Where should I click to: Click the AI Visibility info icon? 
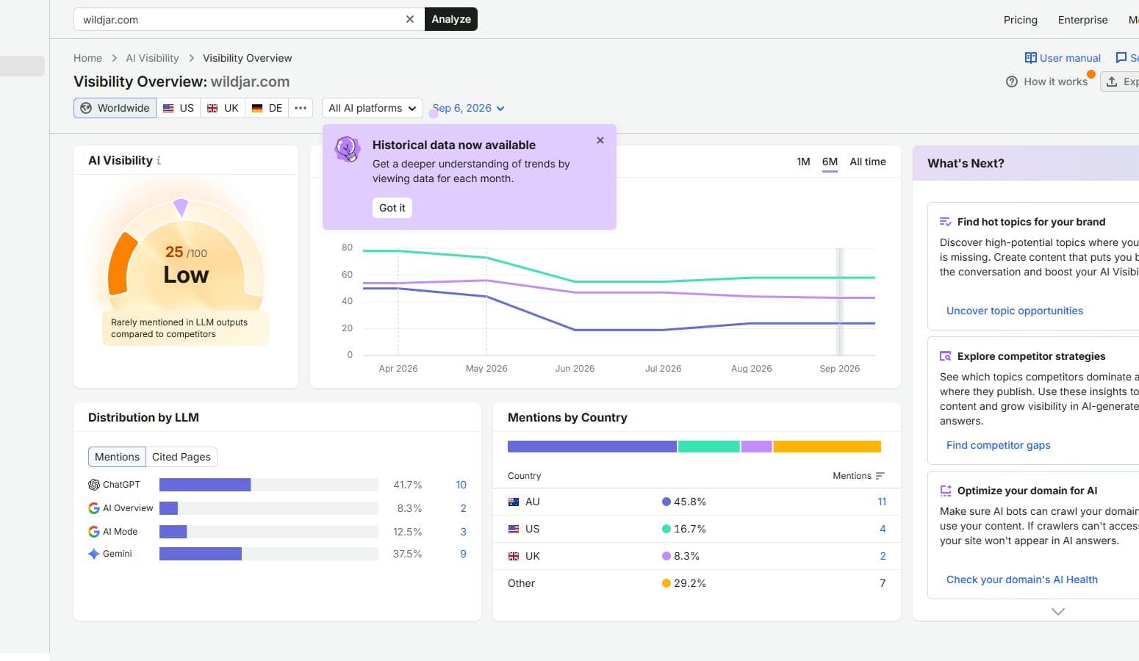159,160
